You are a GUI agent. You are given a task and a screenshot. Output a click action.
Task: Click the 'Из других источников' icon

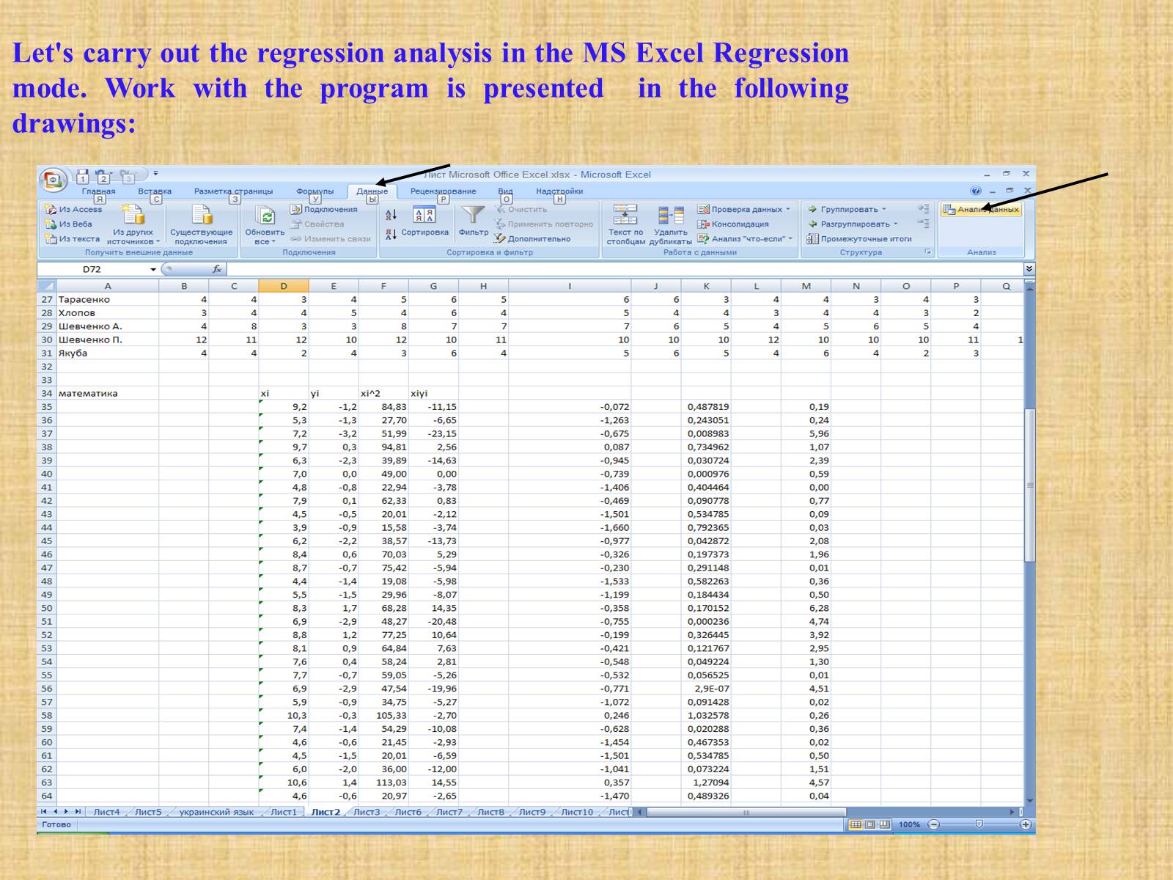point(133,214)
